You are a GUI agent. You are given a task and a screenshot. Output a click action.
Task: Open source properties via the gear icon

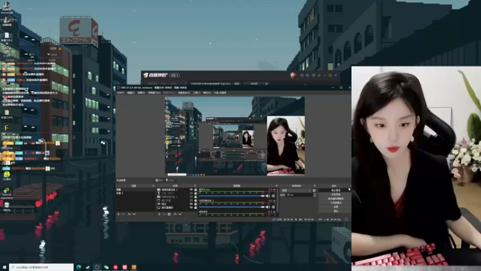point(169,214)
